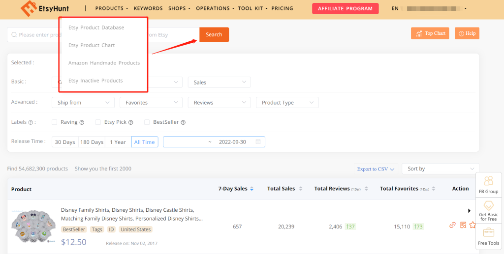504x254 pixels.
Task: Open the TOOL KIT menu
Action: (x=252, y=8)
